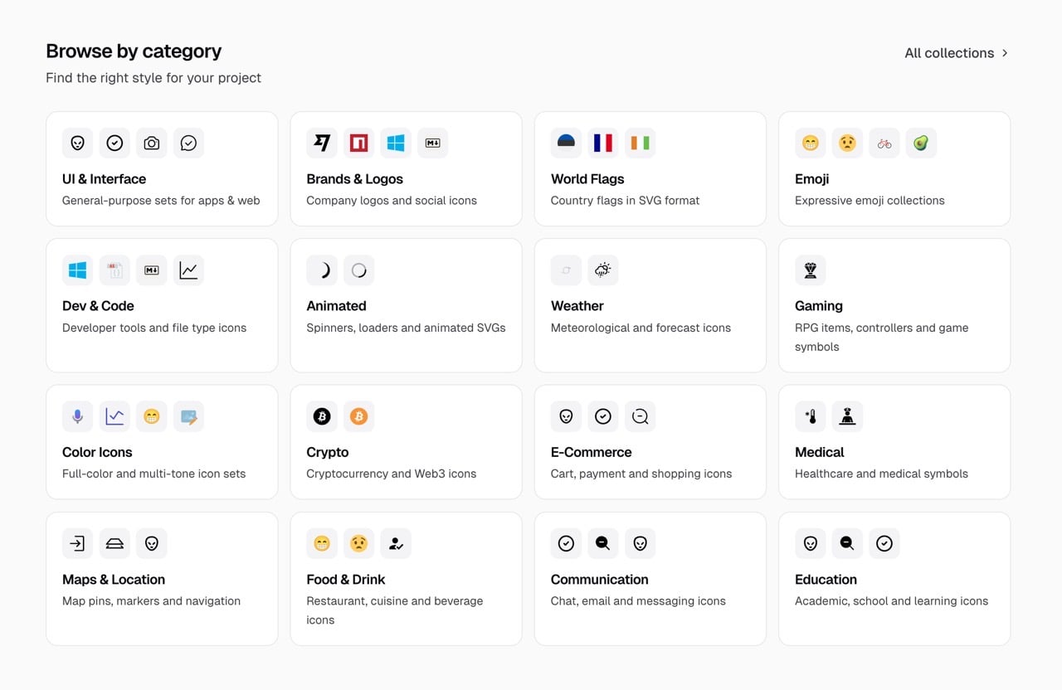The image size is (1062, 690).
Task: Click the trophy icon in Gaming card
Action: tap(811, 270)
